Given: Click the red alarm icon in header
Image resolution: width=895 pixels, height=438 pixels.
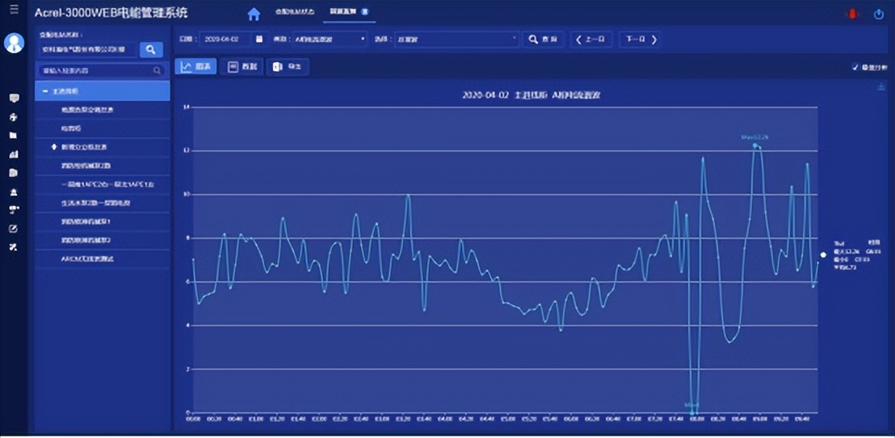Looking at the screenshot, I should click(x=851, y=15).
